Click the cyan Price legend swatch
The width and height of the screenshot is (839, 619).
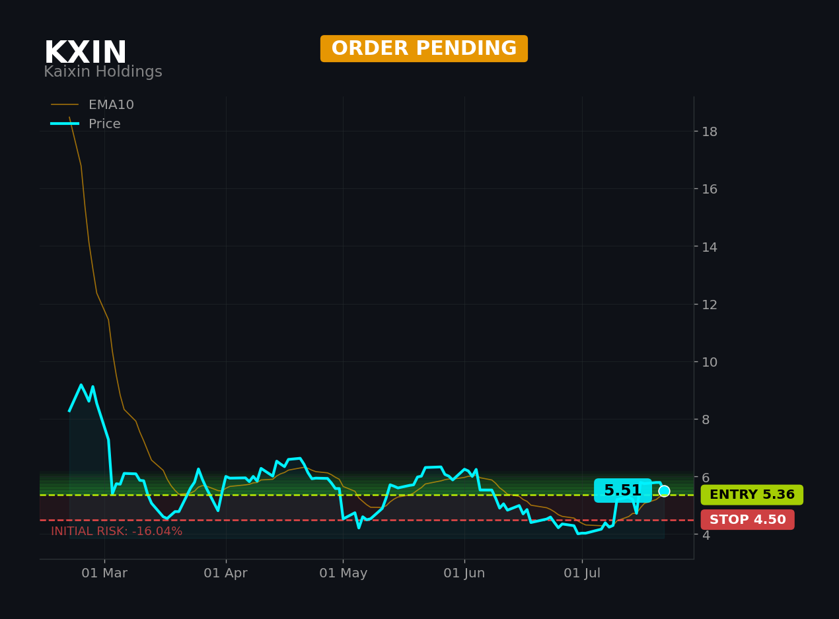[65, 124]
